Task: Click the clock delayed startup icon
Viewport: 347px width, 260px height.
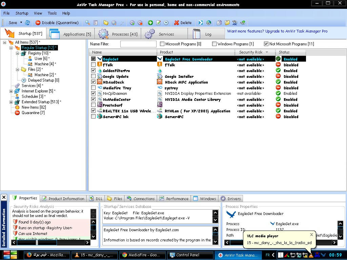Action: (x=166, y=23)
